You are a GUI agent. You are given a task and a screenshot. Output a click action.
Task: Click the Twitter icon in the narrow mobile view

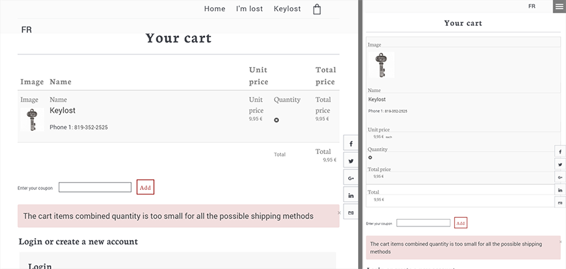[x=560, y=165]
